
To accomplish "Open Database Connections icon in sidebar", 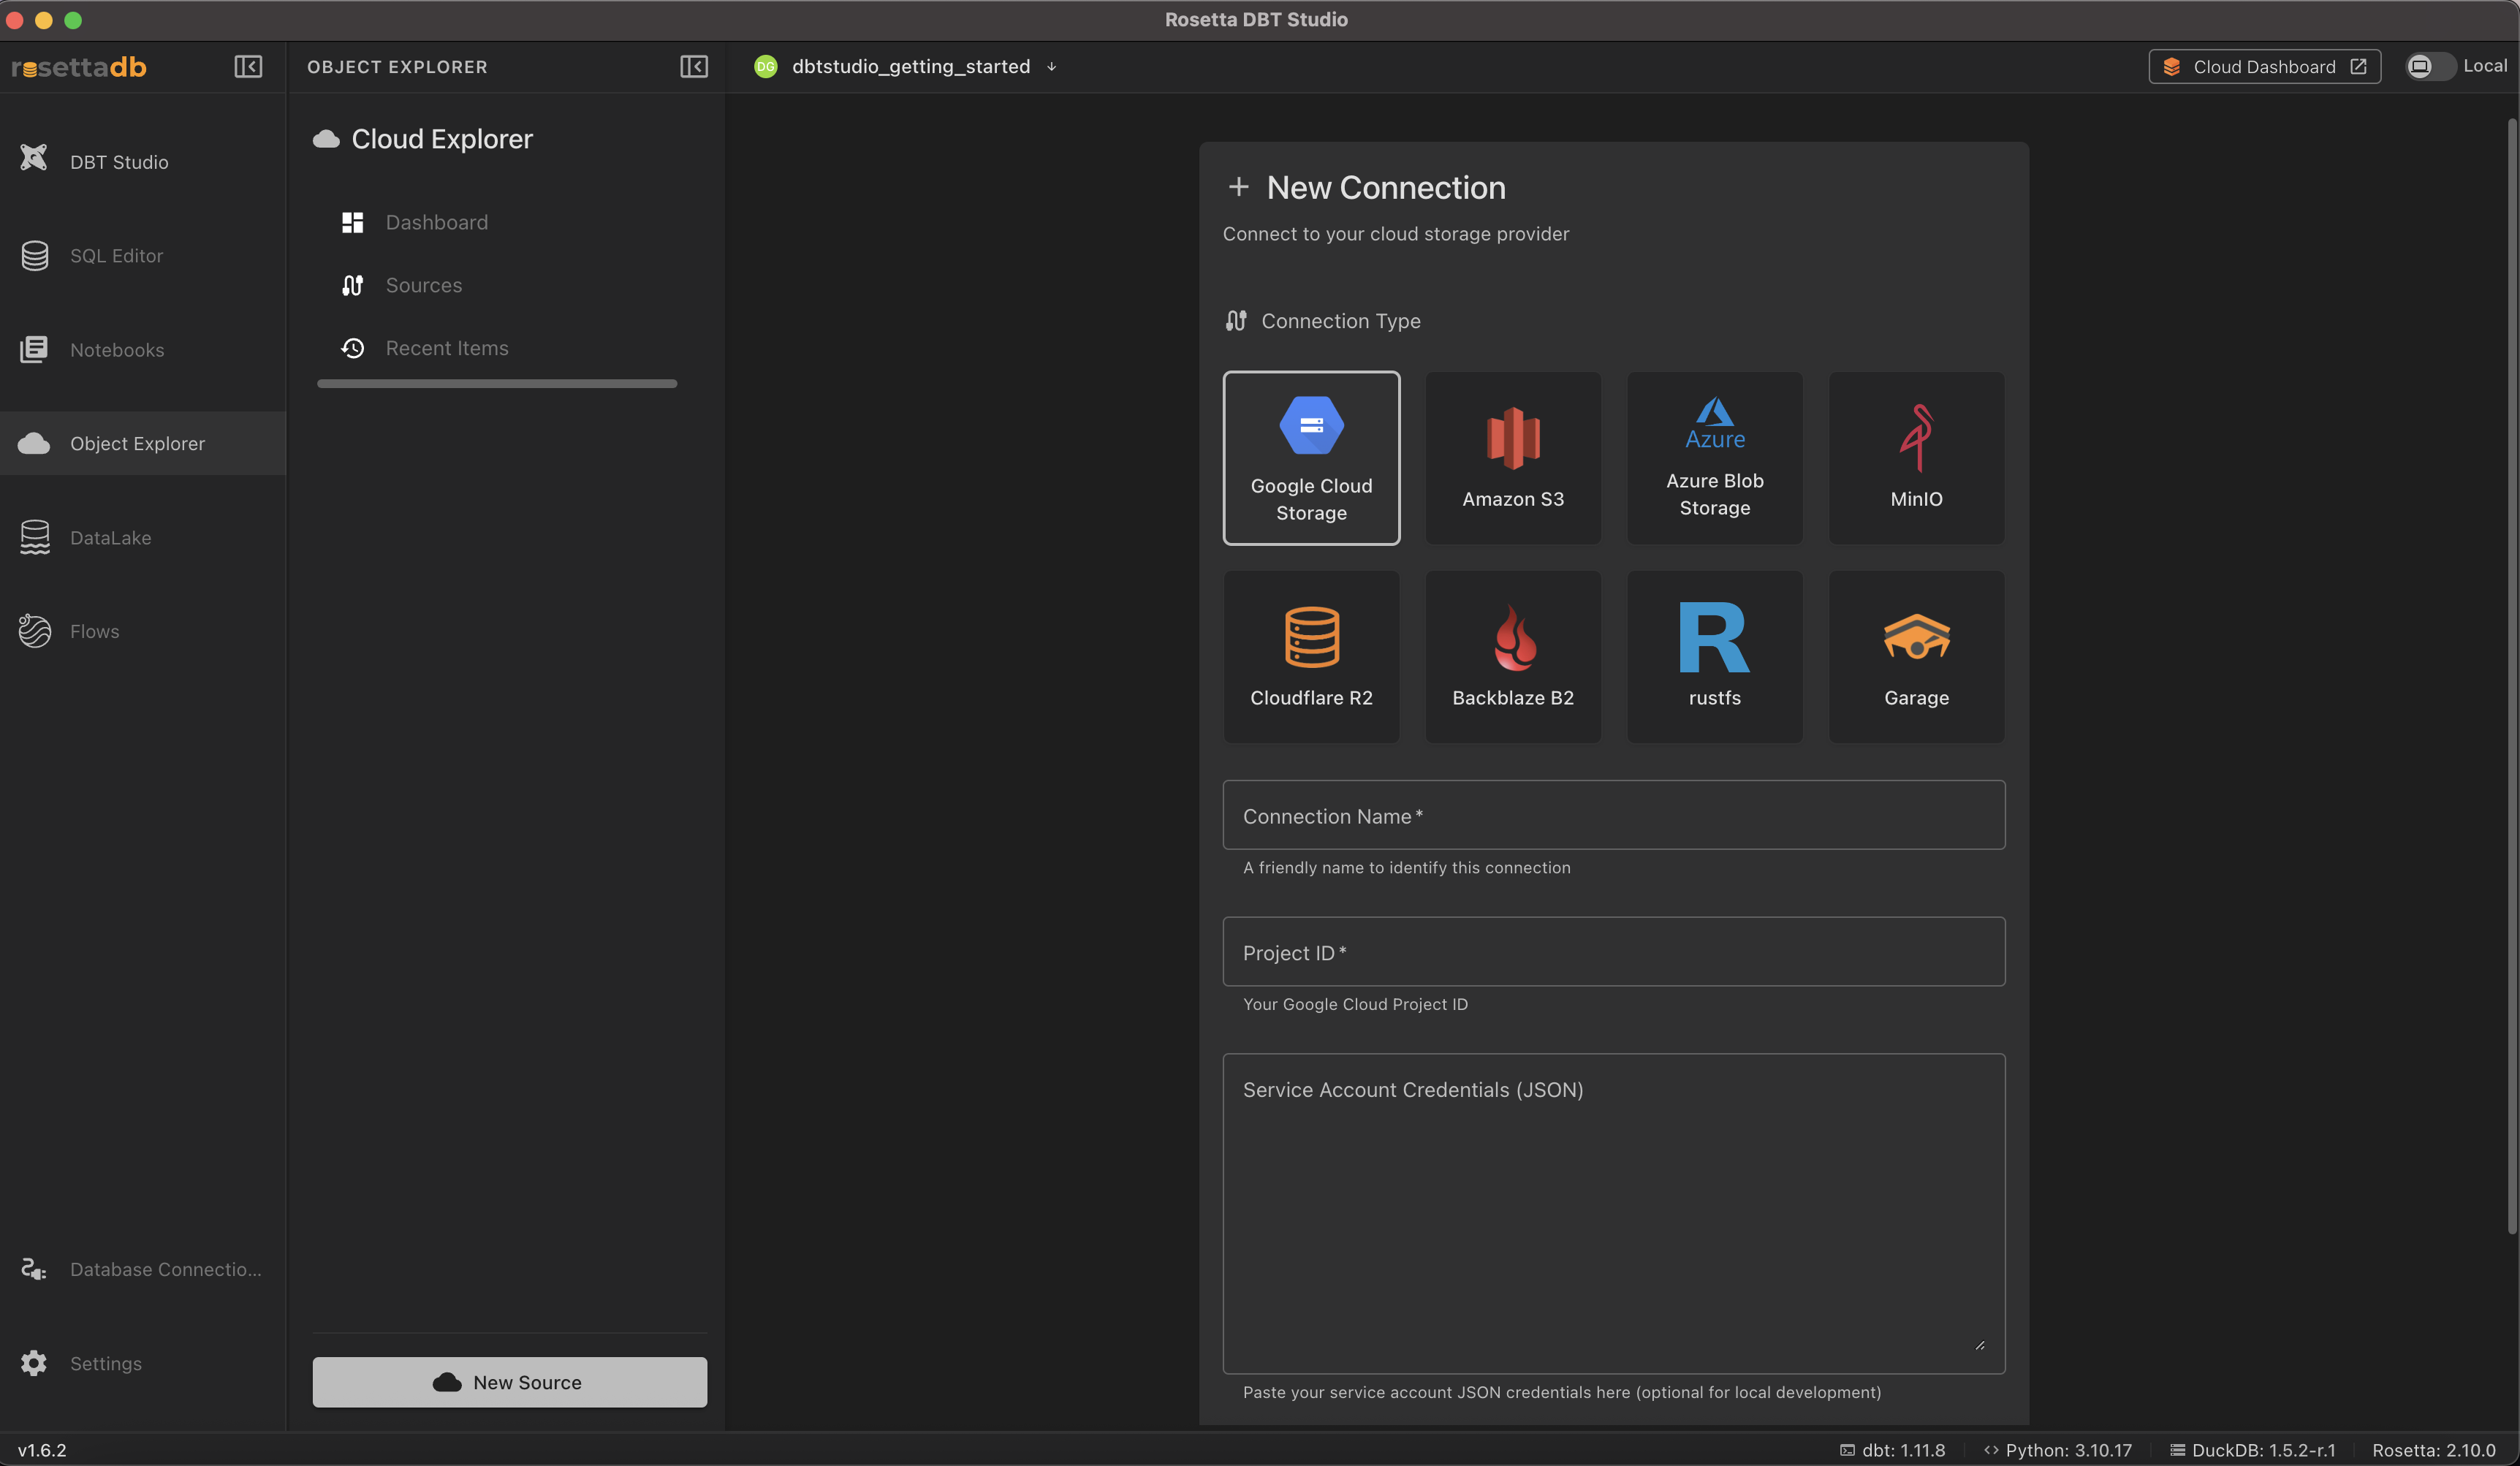I will (x=35, y=1269).
